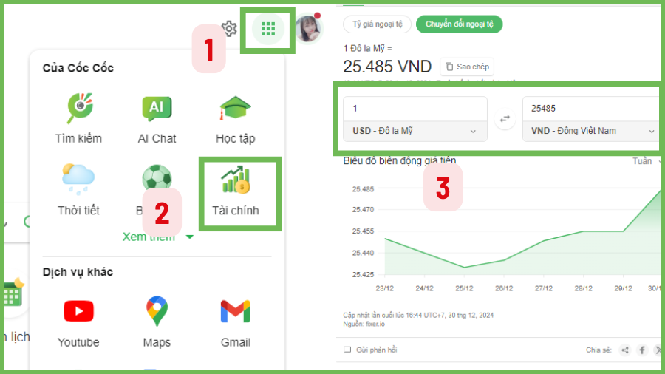Open the Học tập study app

[x=235, y=118]
